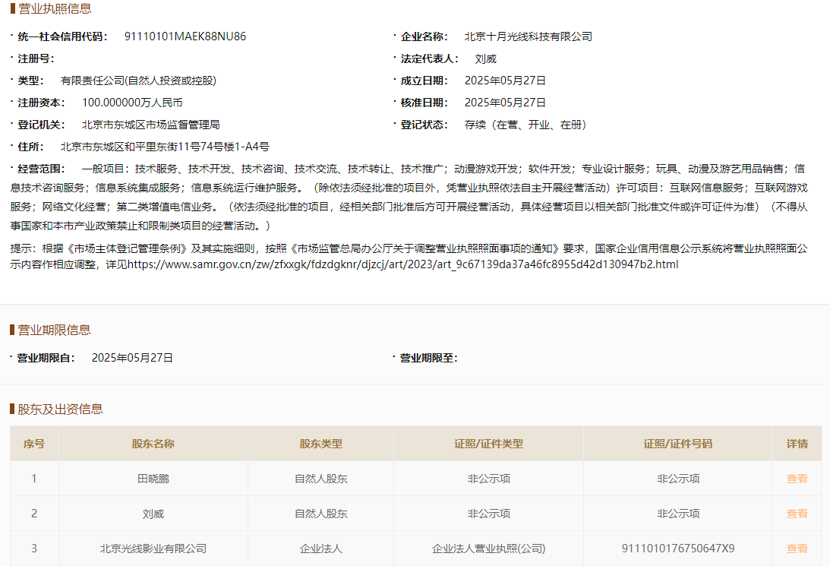Click the 核准日期 value 2025年05月27日
Image resolution: width=830 pixels, height=566 pixels.
click(x=505, y=103)
